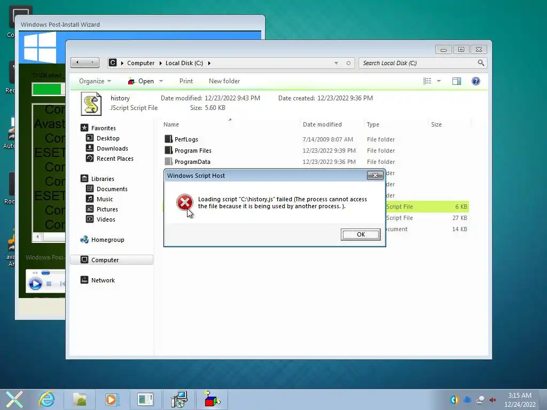Select Computer in the navigation pane
547x410 pixels.
click(x=112, y=260)
